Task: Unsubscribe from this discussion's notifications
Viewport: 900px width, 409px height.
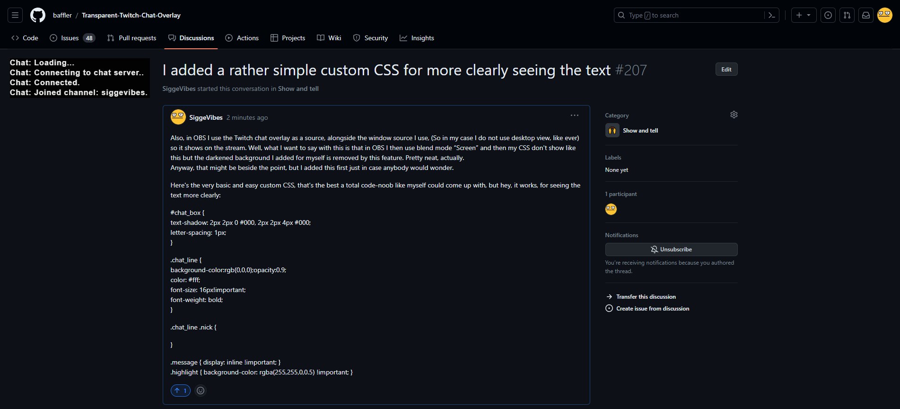Action: 671,249
